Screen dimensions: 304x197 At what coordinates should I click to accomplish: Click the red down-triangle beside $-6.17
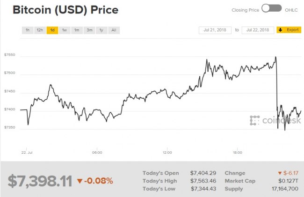point(280,173)
